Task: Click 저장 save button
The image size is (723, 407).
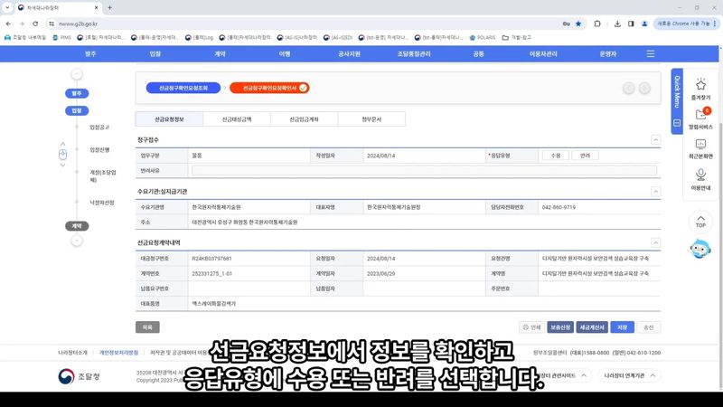Action: tap(622, 327)
